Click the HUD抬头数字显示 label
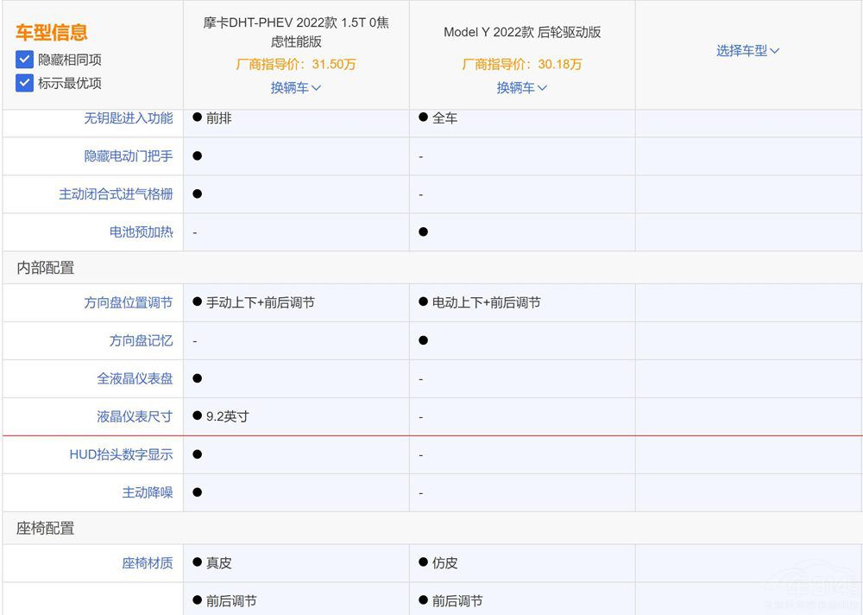The image size is (863, 615). click(121, 454)
